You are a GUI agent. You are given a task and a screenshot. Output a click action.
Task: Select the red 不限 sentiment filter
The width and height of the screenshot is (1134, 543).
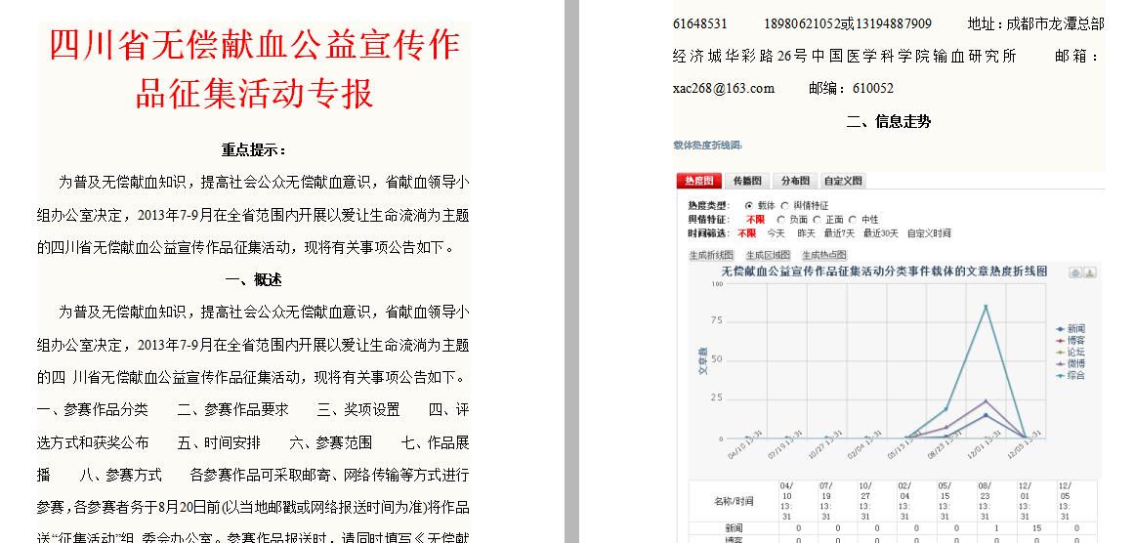click(755, 220)
